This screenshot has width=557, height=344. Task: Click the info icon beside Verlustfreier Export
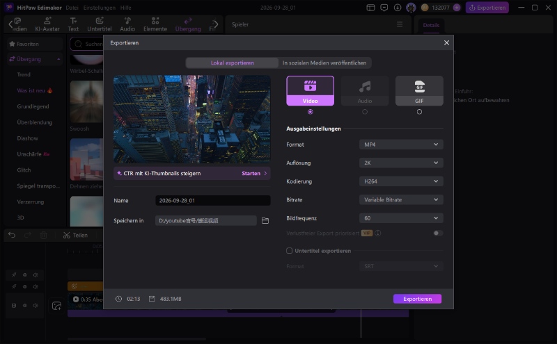378,233
